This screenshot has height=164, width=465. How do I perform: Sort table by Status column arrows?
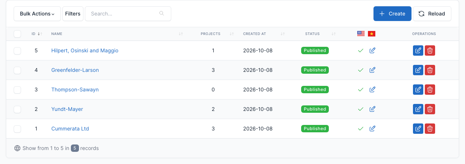pyautogui.click(x=334, y=34)
